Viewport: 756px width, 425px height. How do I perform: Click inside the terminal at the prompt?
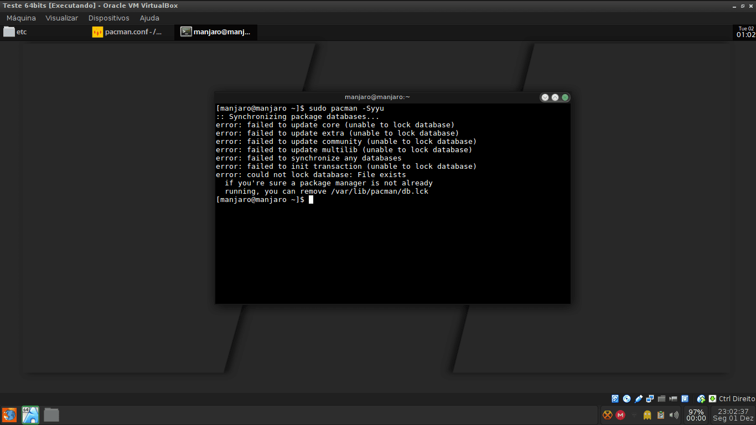[332, 199]
